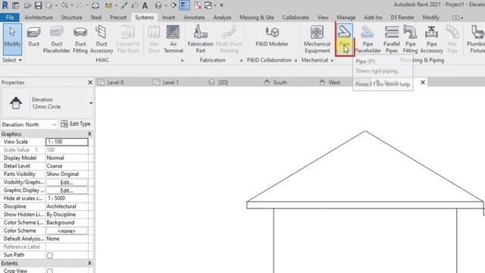Open the File menu

[10, 17]
